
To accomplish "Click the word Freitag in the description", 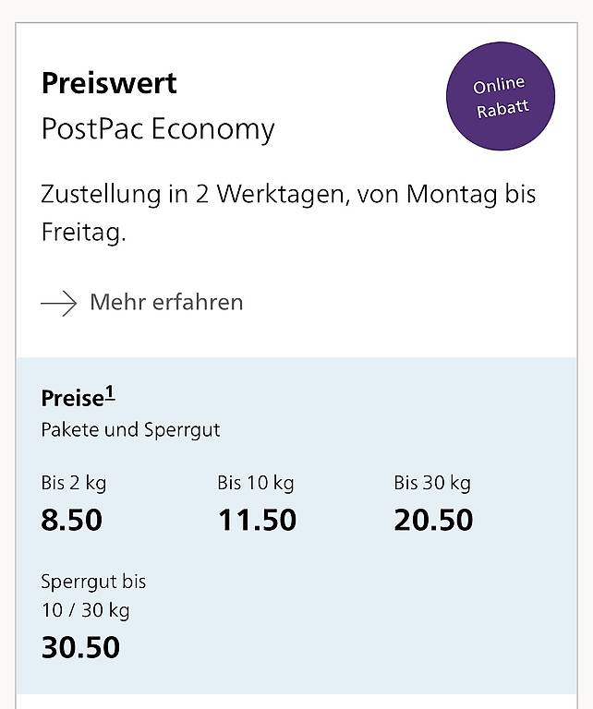I will [x=81, y=232].
